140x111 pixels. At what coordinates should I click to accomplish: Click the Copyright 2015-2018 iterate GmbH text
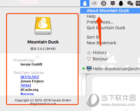(x=43, y=100)
